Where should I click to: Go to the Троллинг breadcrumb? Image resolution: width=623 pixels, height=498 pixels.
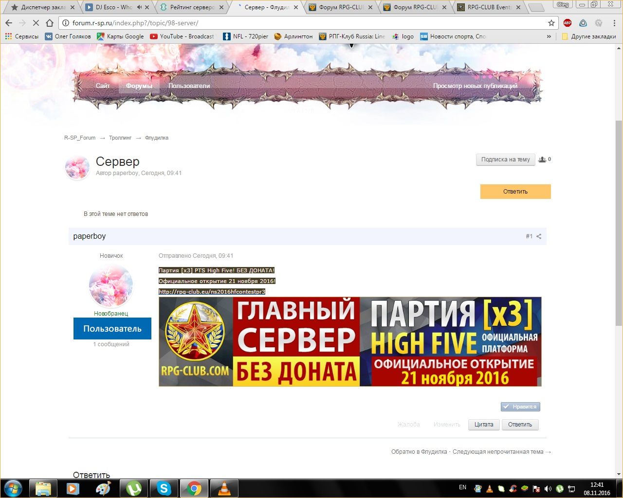pyautogui.click(x=120, y=138)
